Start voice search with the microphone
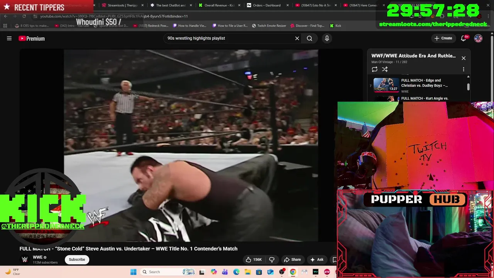 [x=327, y=38]
